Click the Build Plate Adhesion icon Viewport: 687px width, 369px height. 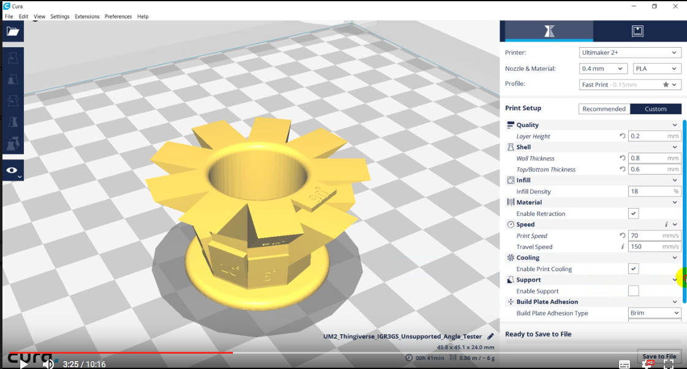tap(511, 302)
